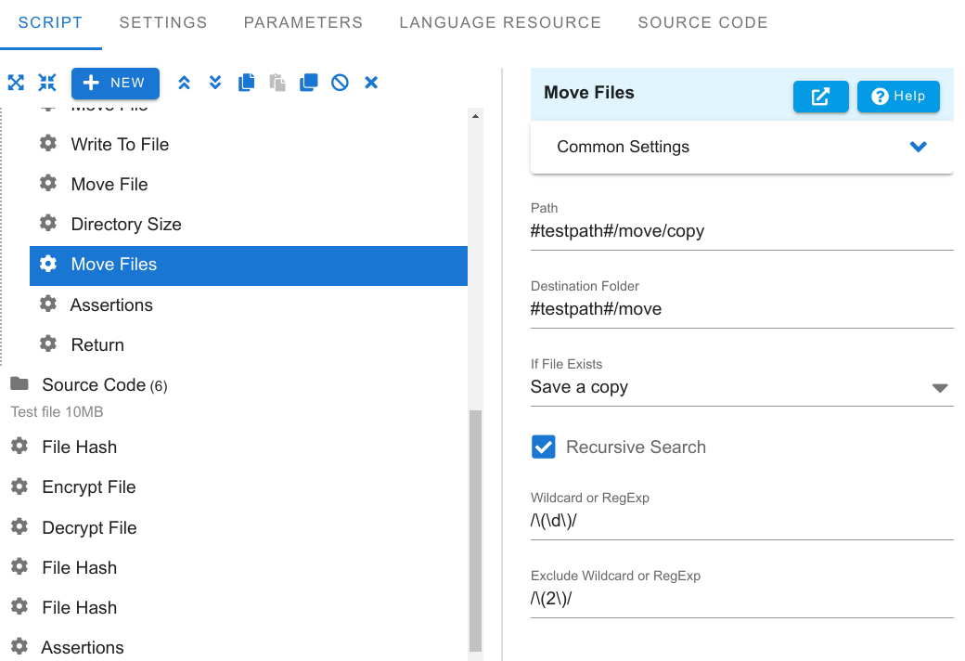Click the duplicate step icon
The width and height of the screenshot is (965, 661).
pos(309,83)
